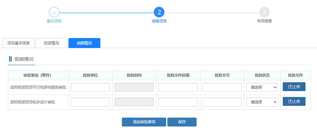Click the step 1 checkmark circle icon
The width and height of the screenshot is (317, 130).
pos(54,12)
